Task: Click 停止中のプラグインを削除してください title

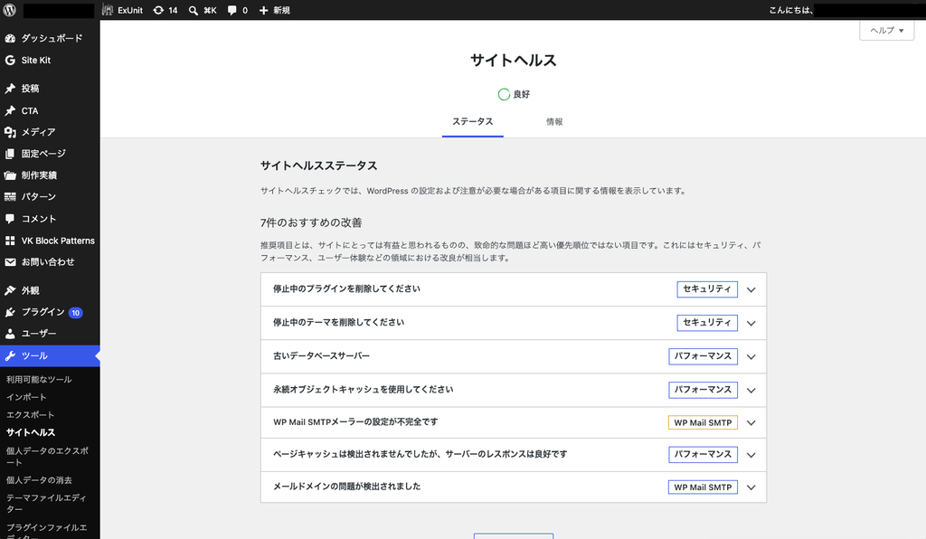Action: [x=346, y=288]
